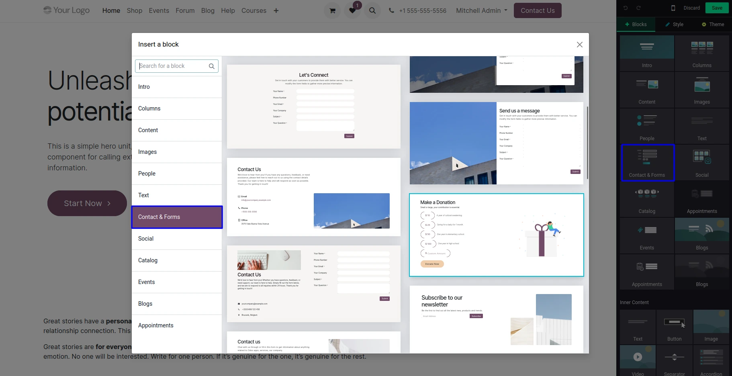Switch to the Theme tab

[713, 25]
